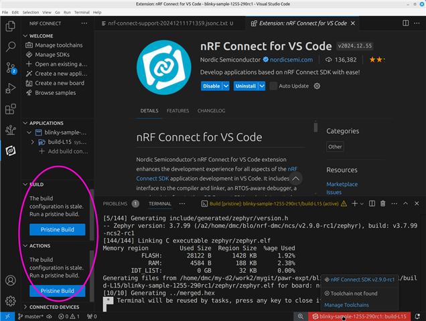Click the zoom magnifier in status bar
Image resolution: width=426 pixels, height=321 pixels.
tap(301, 316)
